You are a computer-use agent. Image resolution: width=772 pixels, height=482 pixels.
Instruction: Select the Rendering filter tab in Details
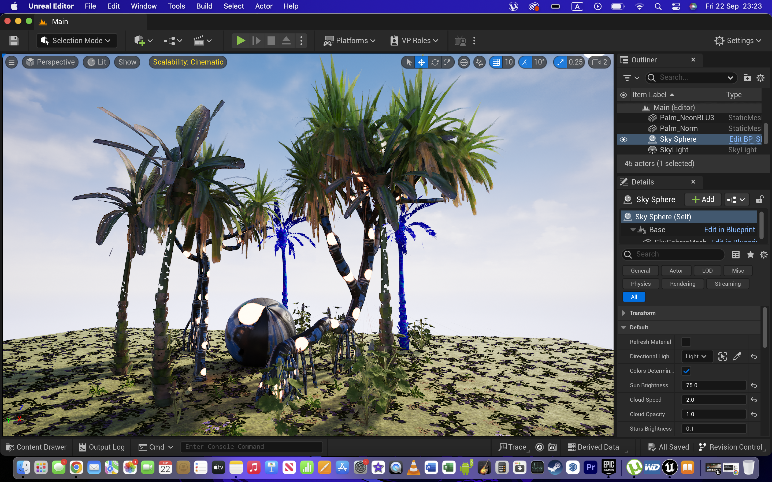(682, 284)
